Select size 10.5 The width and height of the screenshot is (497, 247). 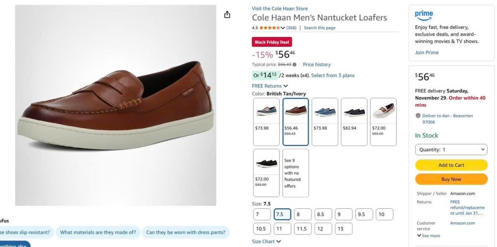pos(261,229)
